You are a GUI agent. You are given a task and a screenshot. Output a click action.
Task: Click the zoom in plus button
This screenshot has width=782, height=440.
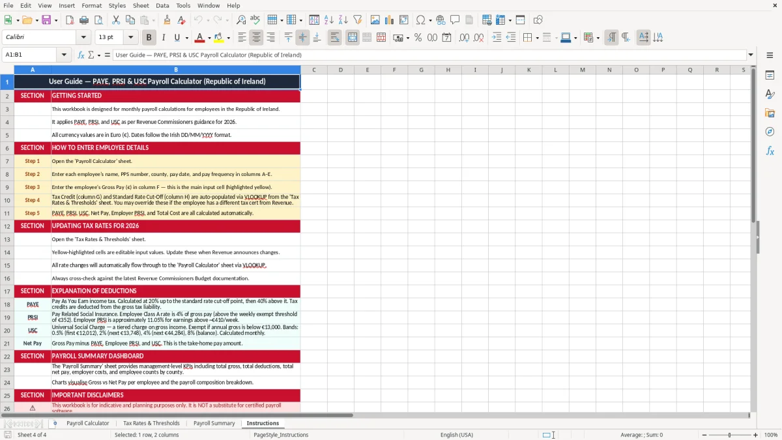(755, 435)
